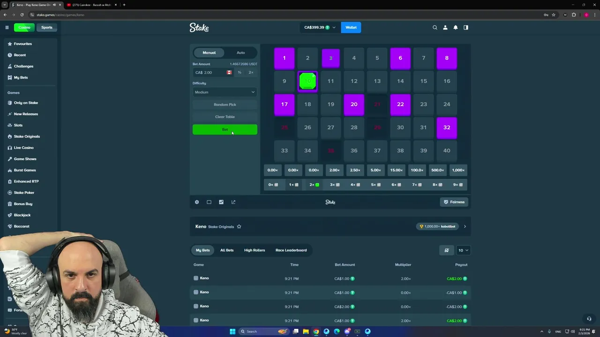
Task: Expand Keno details with right chevron
Action: pos(465,227)
